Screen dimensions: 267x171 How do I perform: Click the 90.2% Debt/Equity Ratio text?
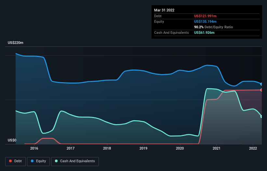(x=213, y=27)
